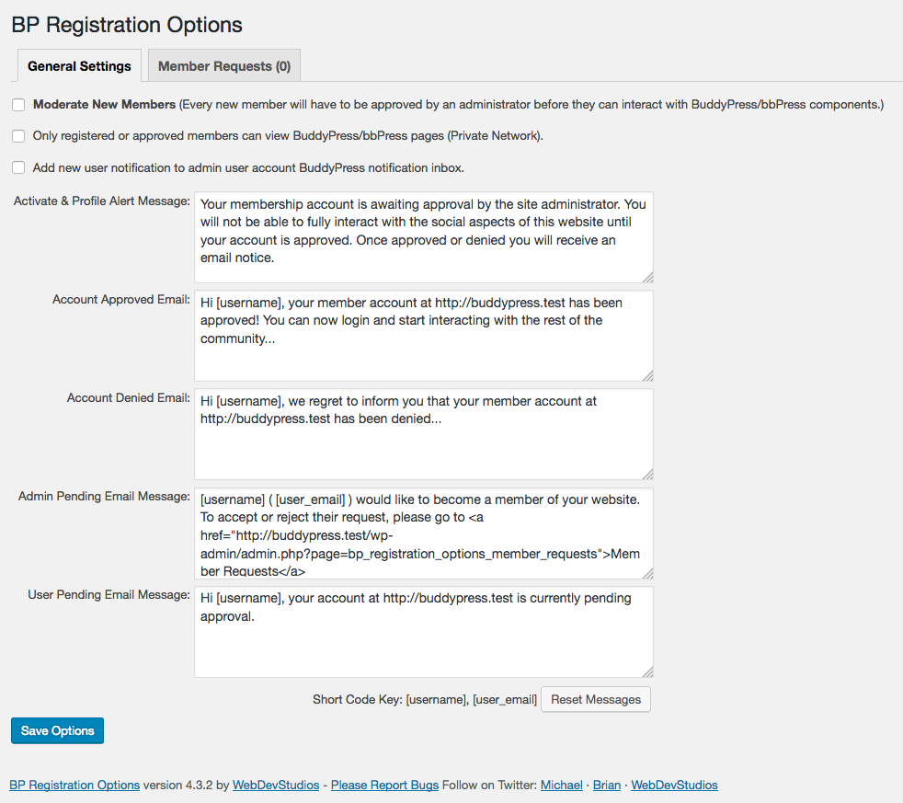Save Options with the blue button

click(x=58, y=730)
